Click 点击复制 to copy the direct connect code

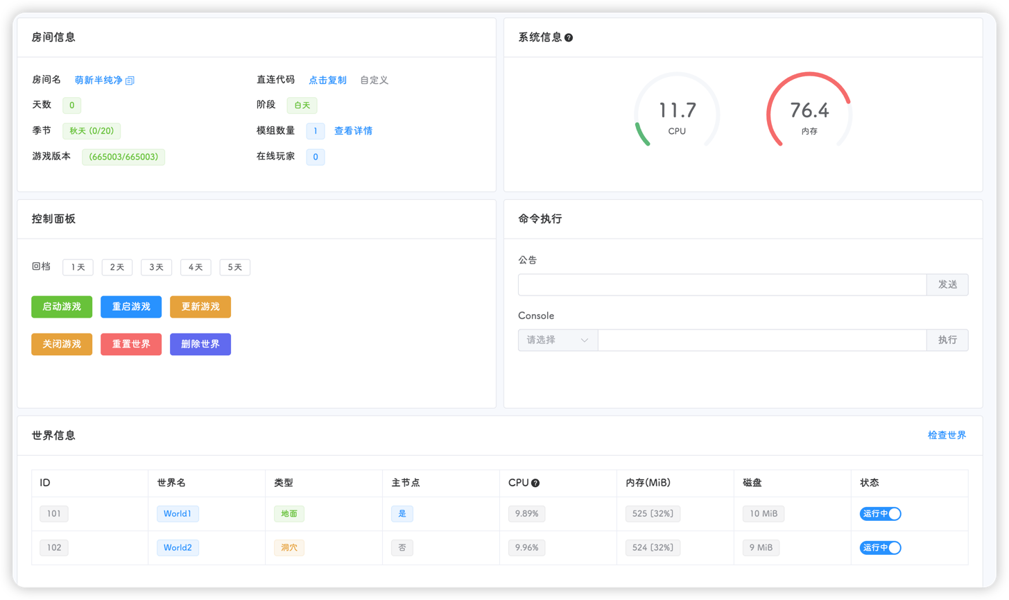[x=327, y=80]
